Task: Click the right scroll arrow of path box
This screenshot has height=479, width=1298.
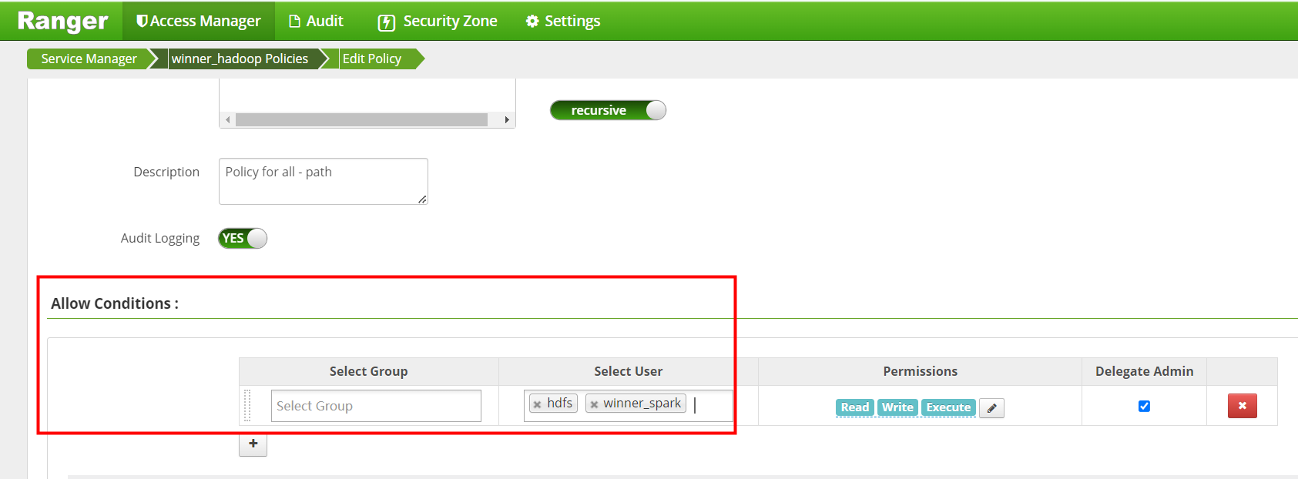Action: tap(507, 119)
